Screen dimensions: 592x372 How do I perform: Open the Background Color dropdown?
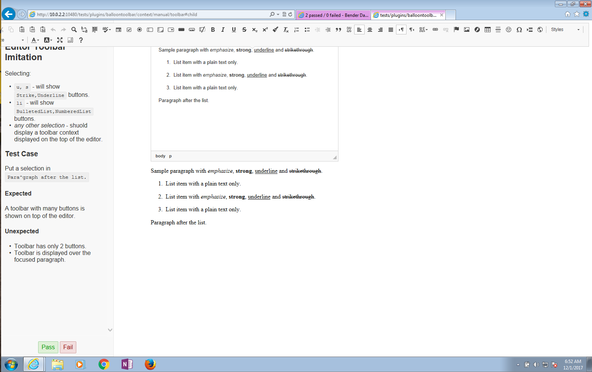pos(48,40)
